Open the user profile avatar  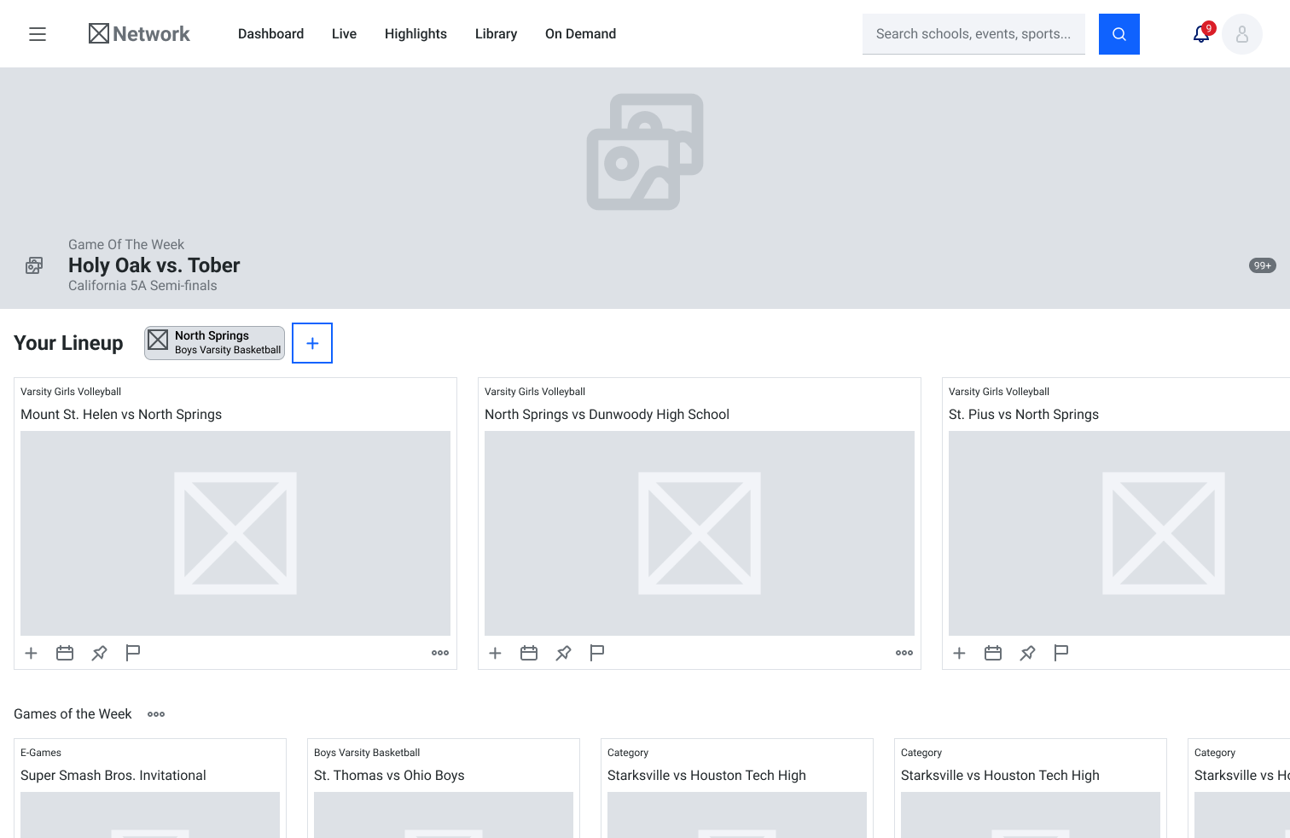click(x=1242, y=34)
